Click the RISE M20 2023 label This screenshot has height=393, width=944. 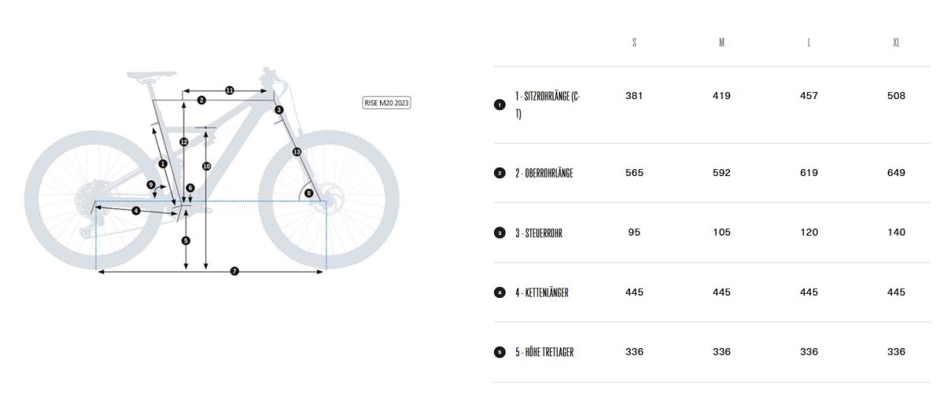pos(386,103)
